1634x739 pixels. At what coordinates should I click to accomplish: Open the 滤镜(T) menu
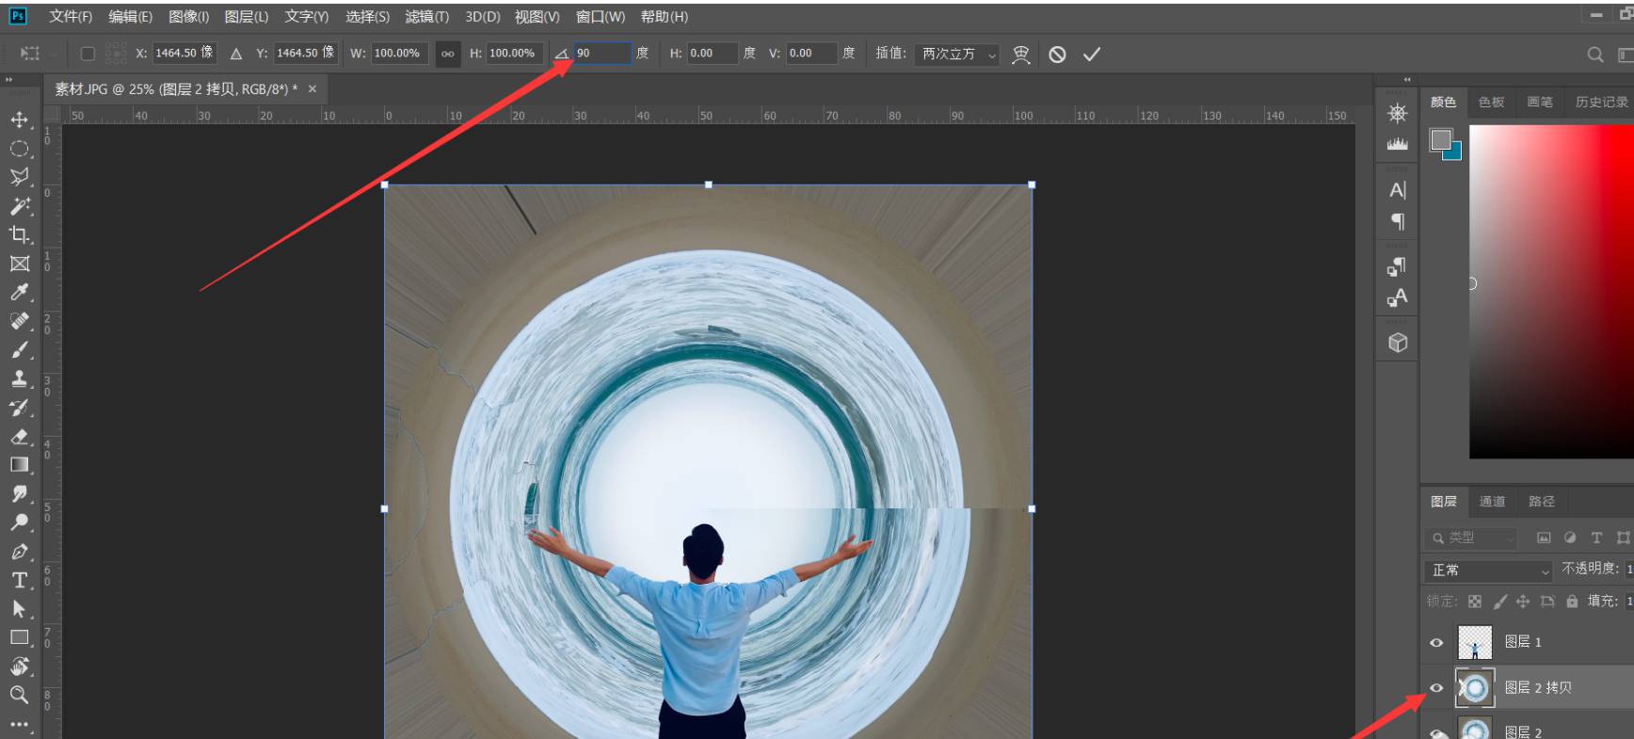(426, 17)
